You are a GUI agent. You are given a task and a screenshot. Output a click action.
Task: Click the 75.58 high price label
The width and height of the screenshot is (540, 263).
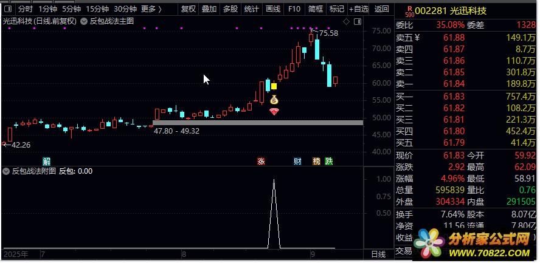pyautogui.click(x=328, y=33)
